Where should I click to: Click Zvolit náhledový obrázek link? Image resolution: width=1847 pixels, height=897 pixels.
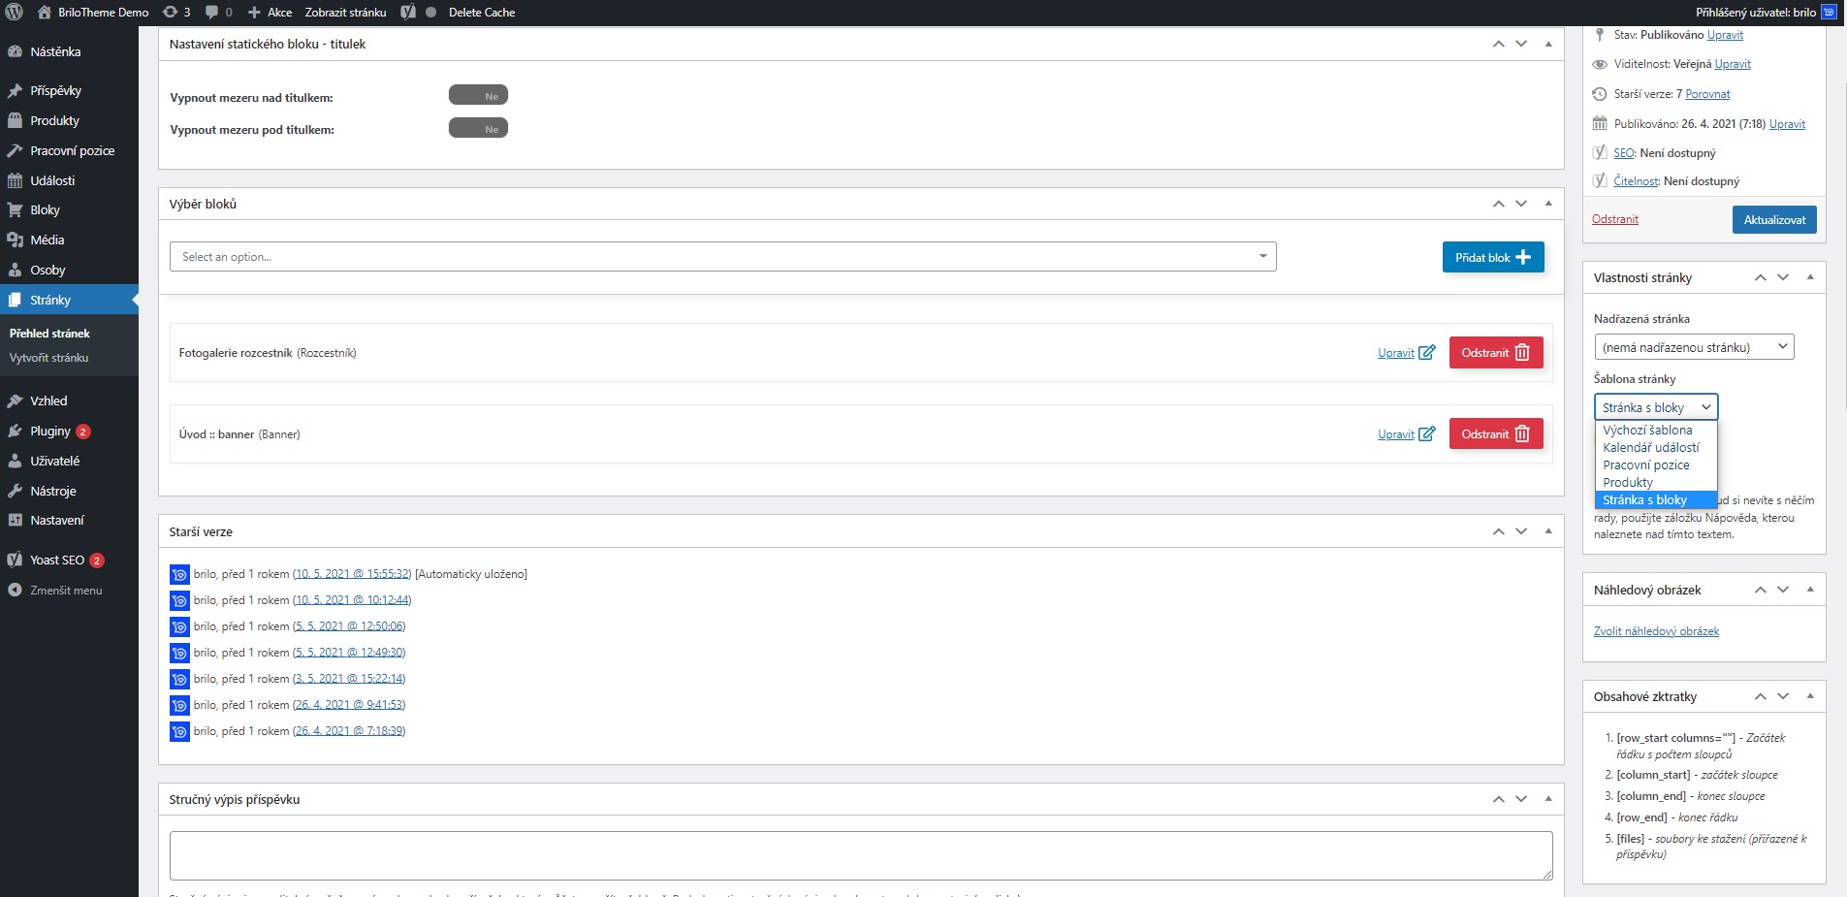tap(1656, 631)
